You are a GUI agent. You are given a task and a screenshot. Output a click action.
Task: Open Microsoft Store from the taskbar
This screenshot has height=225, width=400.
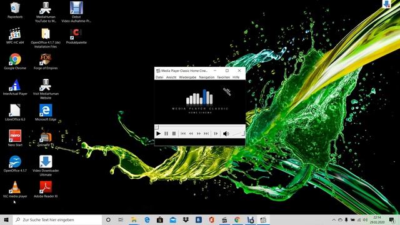[x=160, y=219]
